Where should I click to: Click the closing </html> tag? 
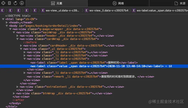point(11,106)
